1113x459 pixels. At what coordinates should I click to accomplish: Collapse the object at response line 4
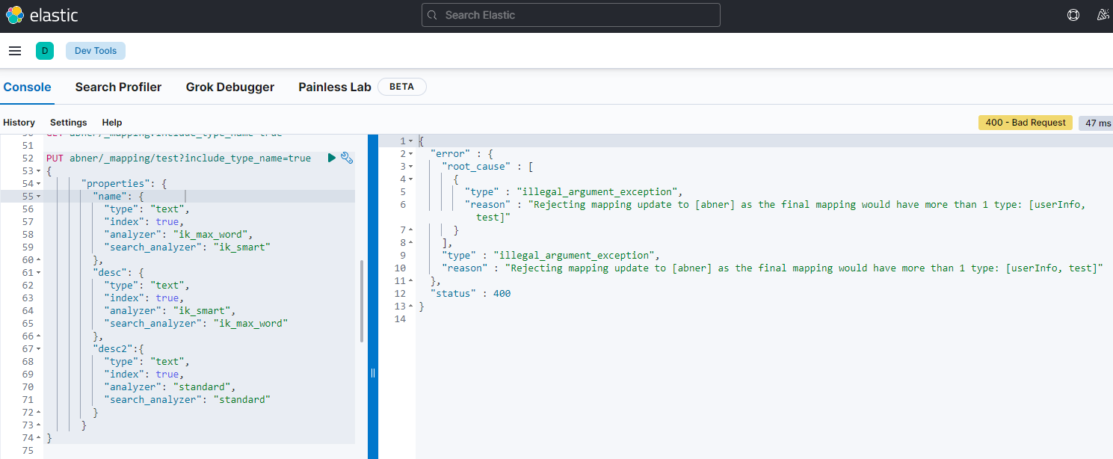[411, 179]
